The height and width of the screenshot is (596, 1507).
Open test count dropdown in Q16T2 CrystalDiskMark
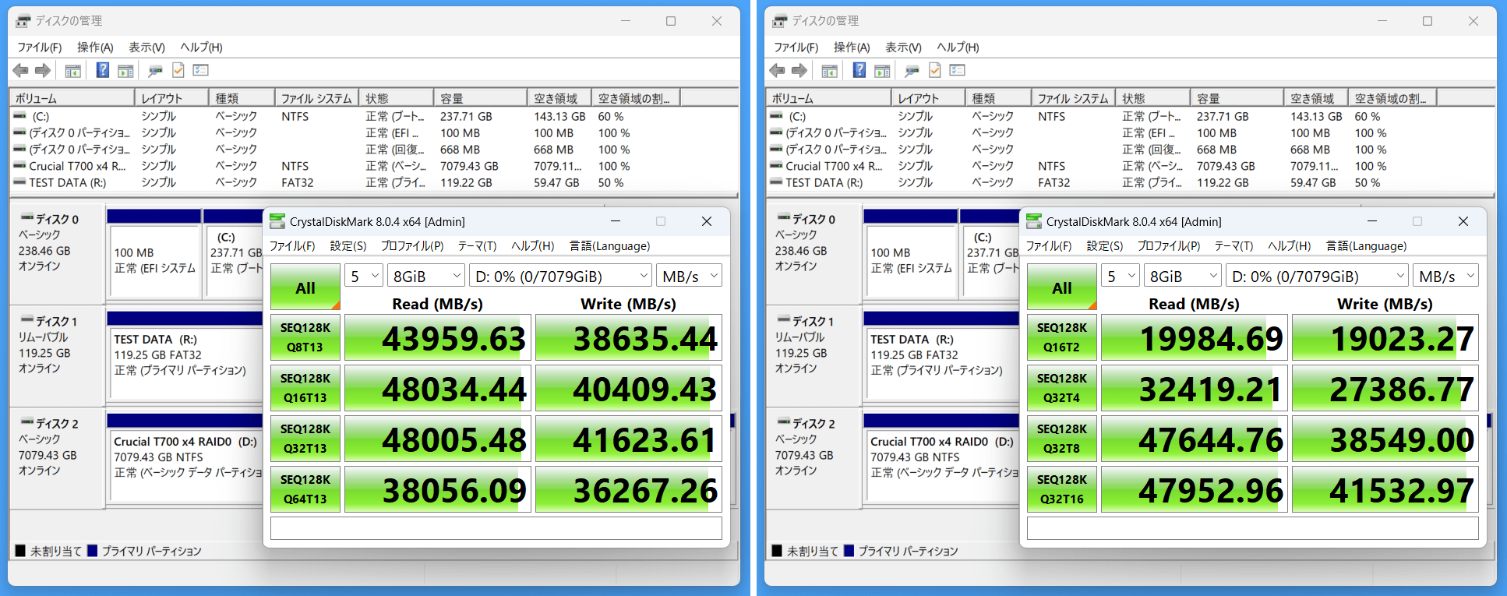coord(1121,276)
